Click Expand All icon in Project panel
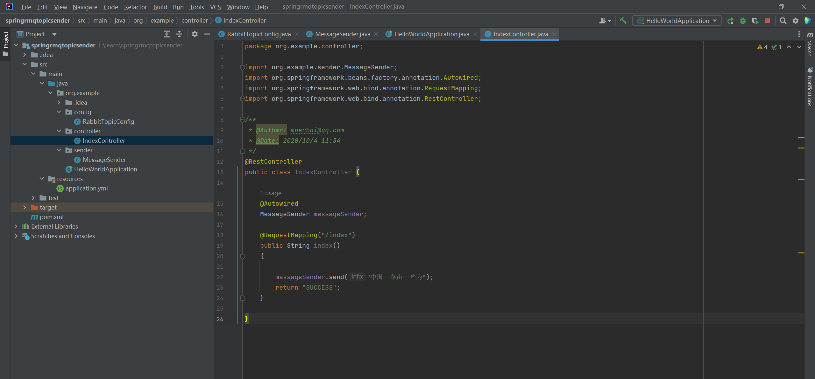The width and height of the screenshot is (815, 379). (x=167, y=34)
